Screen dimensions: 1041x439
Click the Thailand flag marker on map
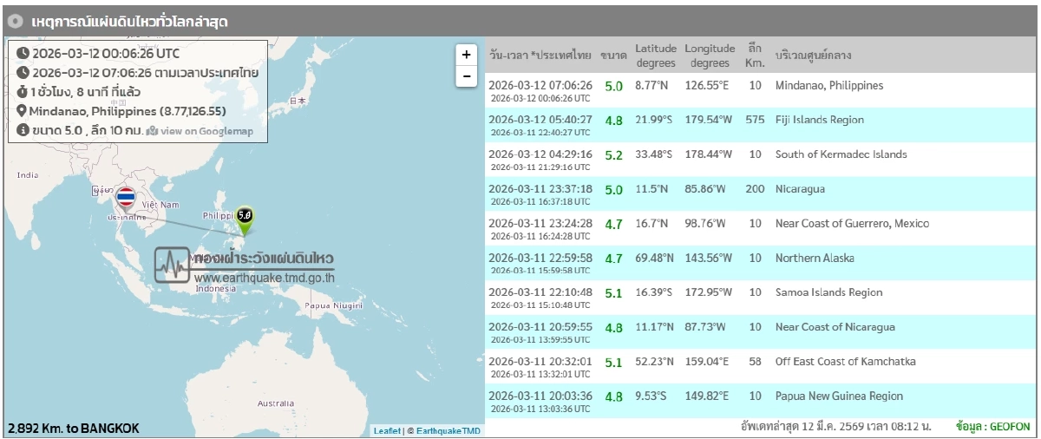point(125,199)
